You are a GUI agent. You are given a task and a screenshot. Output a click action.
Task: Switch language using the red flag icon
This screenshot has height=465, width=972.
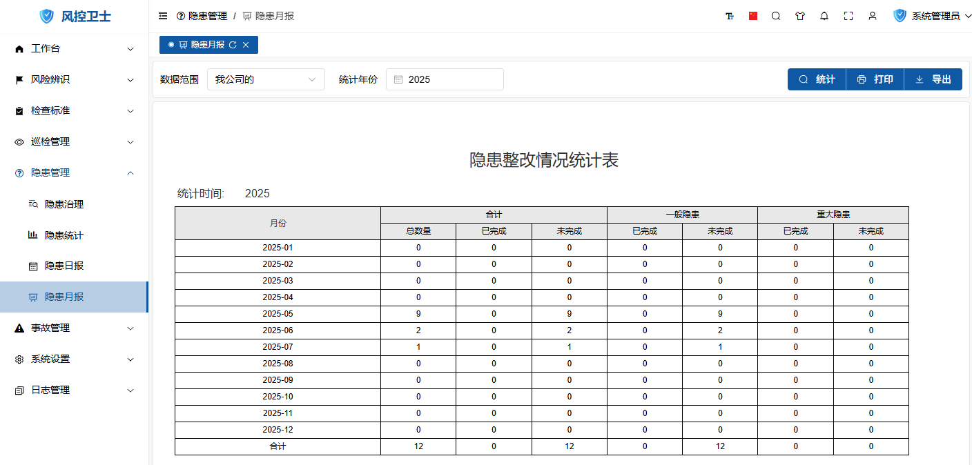tap(753, 16)
